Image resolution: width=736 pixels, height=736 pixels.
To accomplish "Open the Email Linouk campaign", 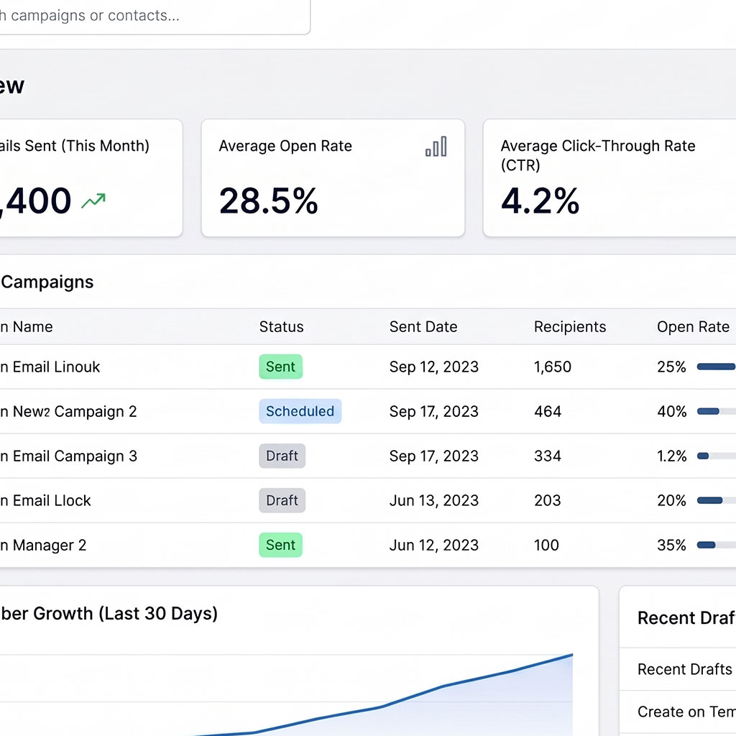I will (x=50, y=367).
